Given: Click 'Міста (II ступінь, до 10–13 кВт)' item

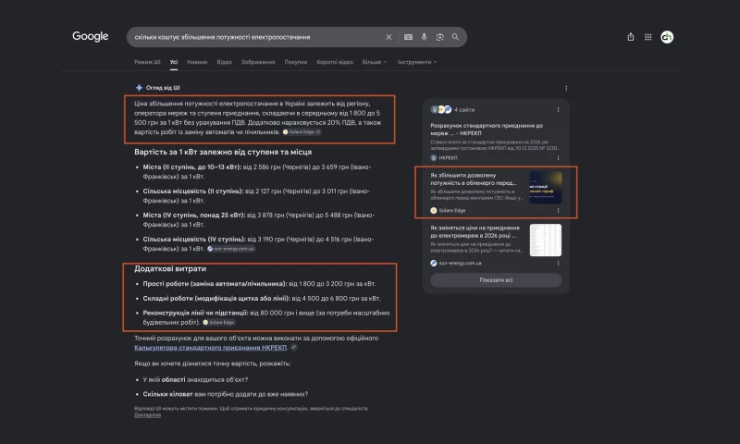Looking at the screenshot, I should click(x=257, y=172).
